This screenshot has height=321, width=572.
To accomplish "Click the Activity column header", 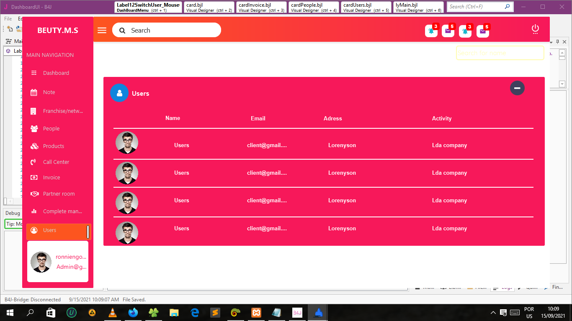I will point(442,119).
